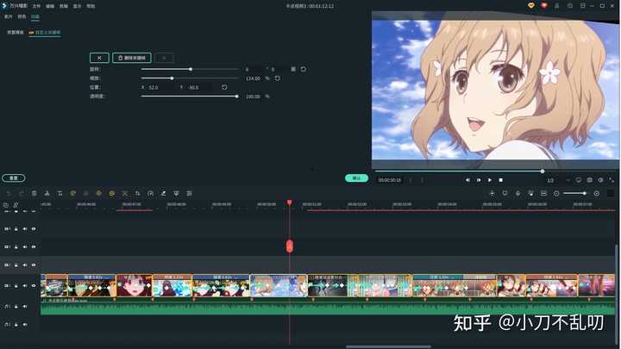Select the 预置模板 sub-tab
Screen dimensions: 621x349
pos(16,33)
